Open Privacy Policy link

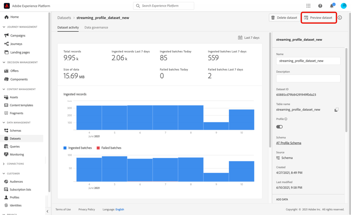click(x=87, y=209)
